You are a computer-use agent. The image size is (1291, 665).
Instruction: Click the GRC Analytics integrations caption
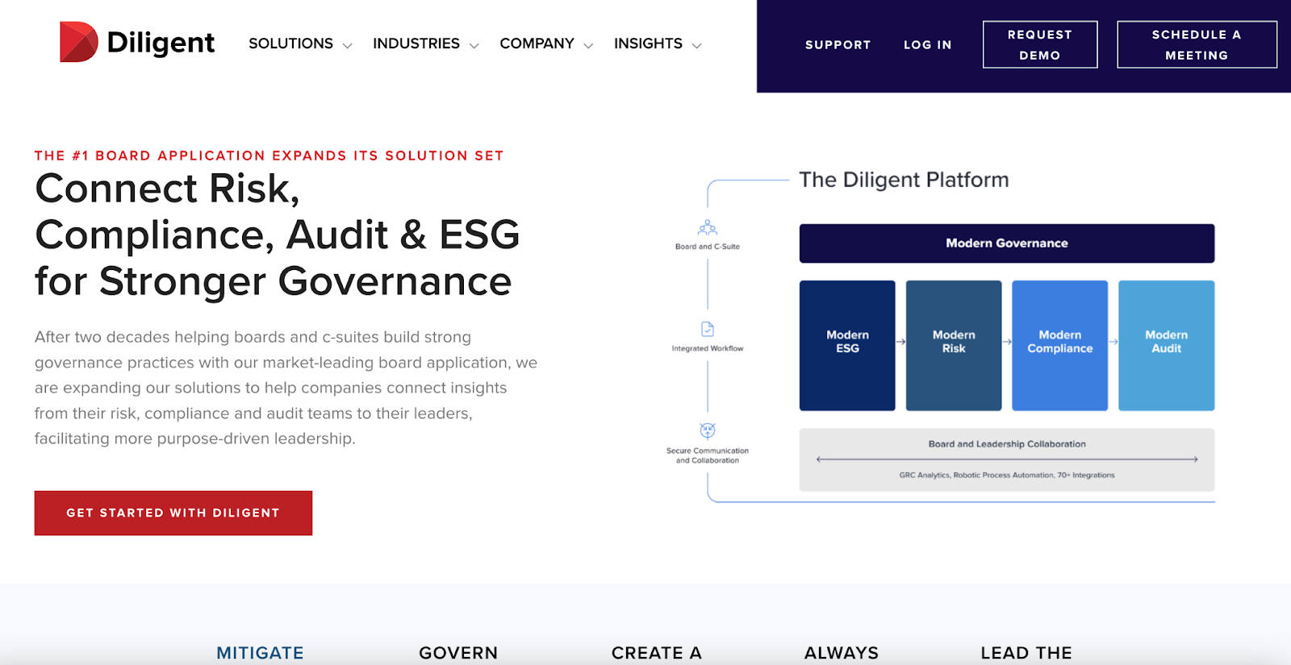1007,476
